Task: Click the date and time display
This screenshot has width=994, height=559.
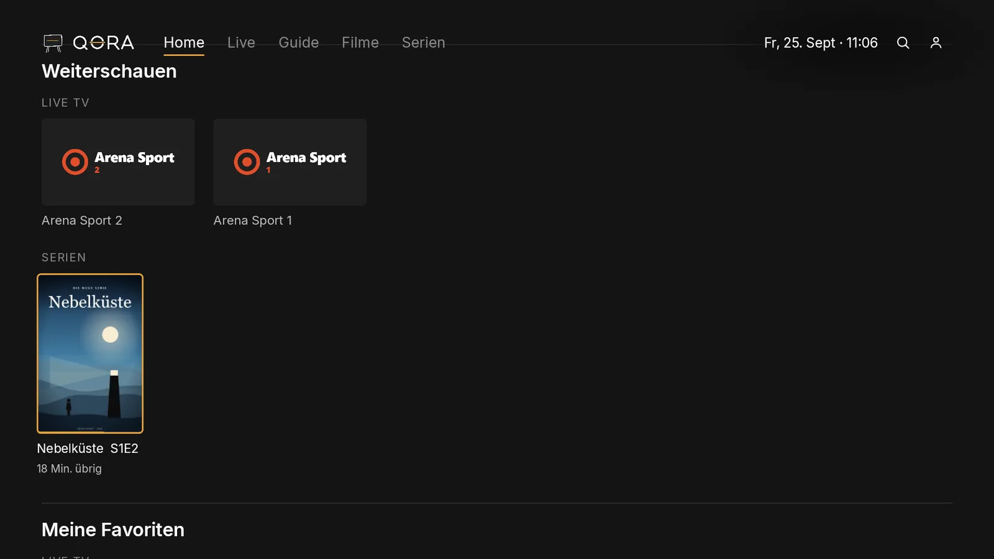Action: pos(821,43)
